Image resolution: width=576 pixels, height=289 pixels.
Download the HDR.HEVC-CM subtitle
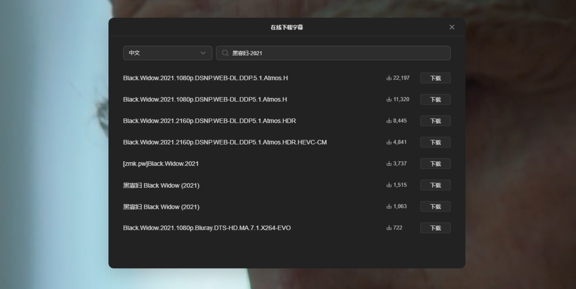coord(435,142)
